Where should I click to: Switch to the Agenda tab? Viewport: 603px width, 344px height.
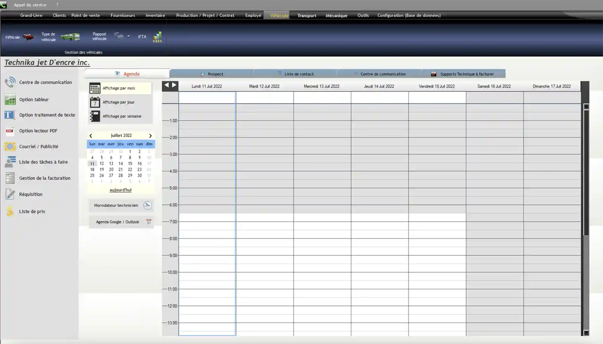(127, 74)
